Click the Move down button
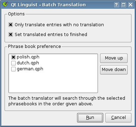The image size is (136, 127). (114, 70)
